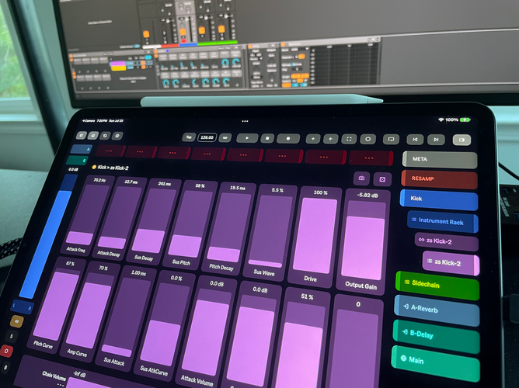This screenshot has width=519, height=388.
Task: Click the Tap tempo button
Action: (189, 137)
